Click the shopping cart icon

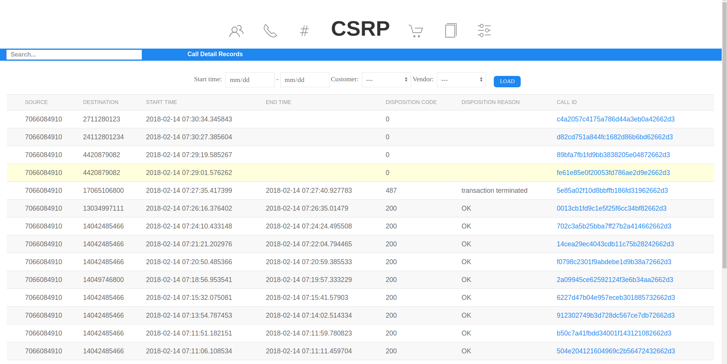coord(416,31)
